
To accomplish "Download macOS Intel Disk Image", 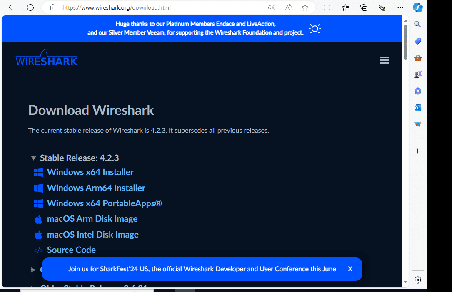I will click(x=93, y=235).
